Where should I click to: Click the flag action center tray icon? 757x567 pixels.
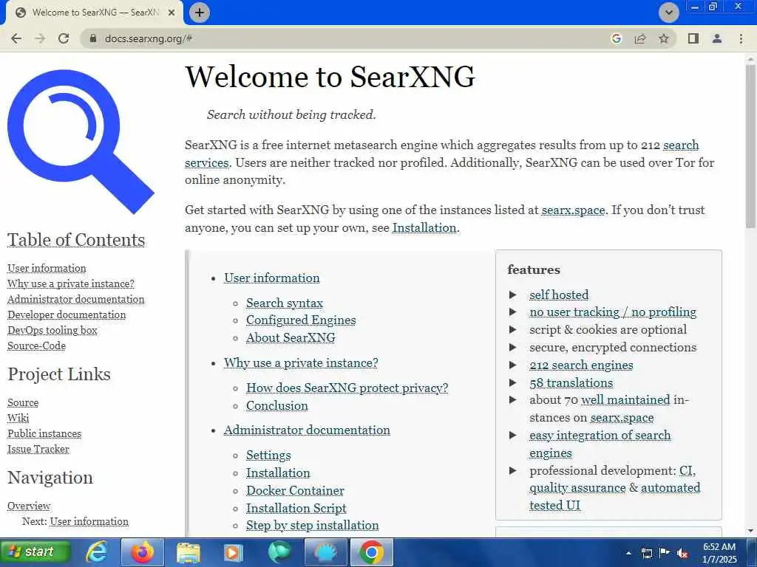665,553
